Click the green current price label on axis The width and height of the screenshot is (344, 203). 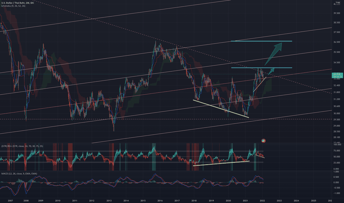(x=337, y=76)
